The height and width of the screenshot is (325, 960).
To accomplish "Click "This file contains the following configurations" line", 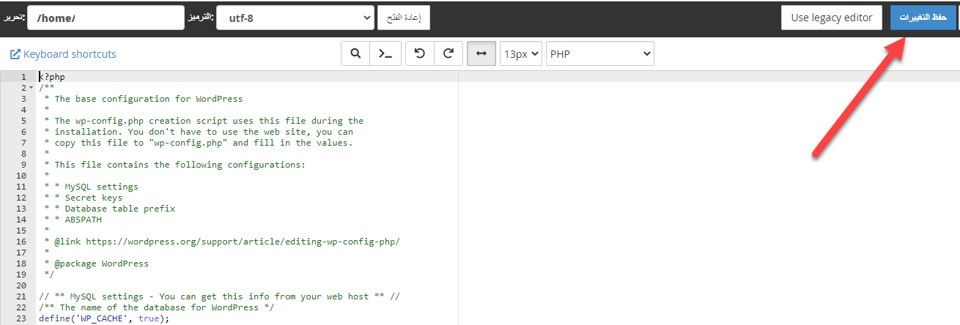I will [174, 165].
